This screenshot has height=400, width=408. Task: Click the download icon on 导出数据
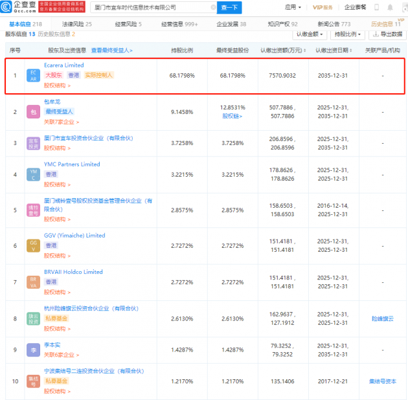click(376, 34)
